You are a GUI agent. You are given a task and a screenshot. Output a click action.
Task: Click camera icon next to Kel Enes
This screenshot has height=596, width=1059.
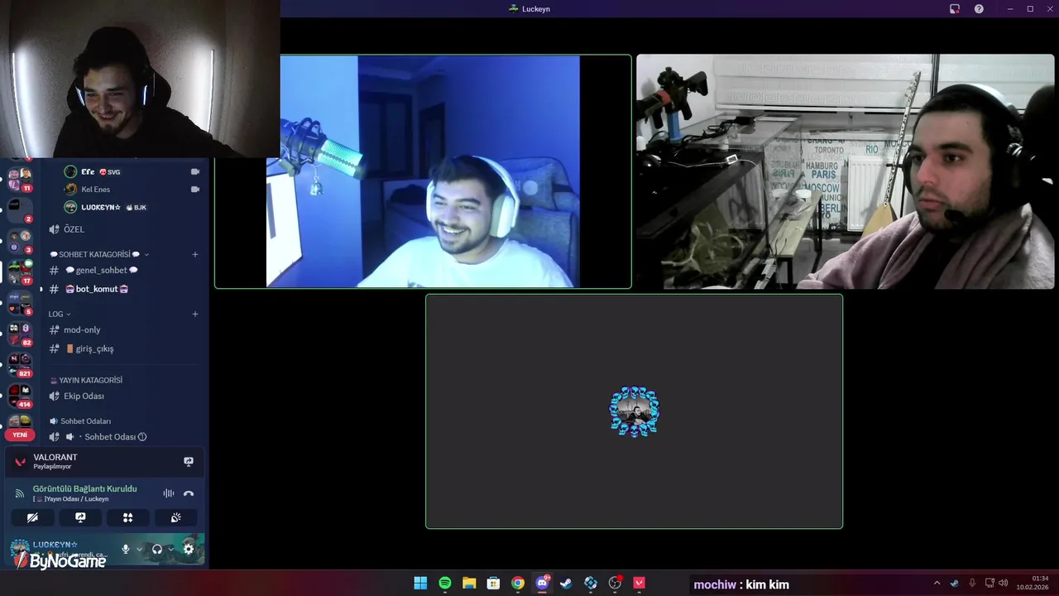pos(195,190)
